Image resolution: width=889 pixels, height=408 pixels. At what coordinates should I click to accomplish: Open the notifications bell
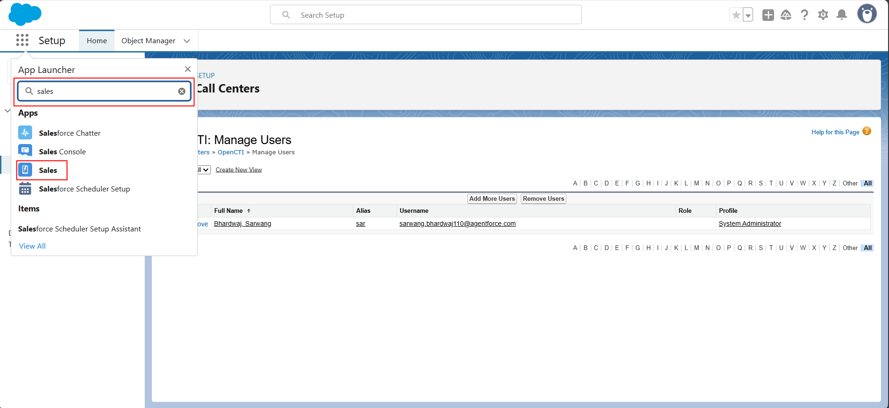click(x=842, y=15)
